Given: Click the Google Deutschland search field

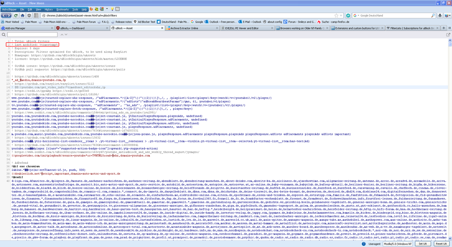Looking at the screenshot, I should tap(395, 16).
